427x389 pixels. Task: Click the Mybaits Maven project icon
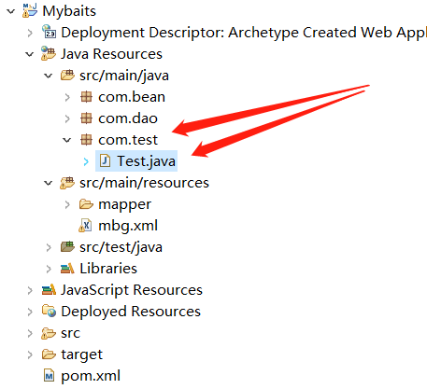(x=30, y=10)
